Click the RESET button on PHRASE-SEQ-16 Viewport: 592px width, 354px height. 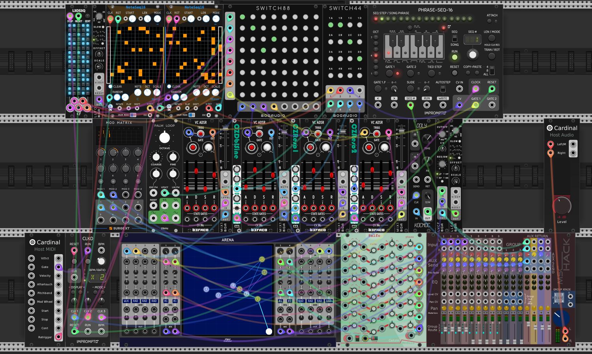pos(455,73)
